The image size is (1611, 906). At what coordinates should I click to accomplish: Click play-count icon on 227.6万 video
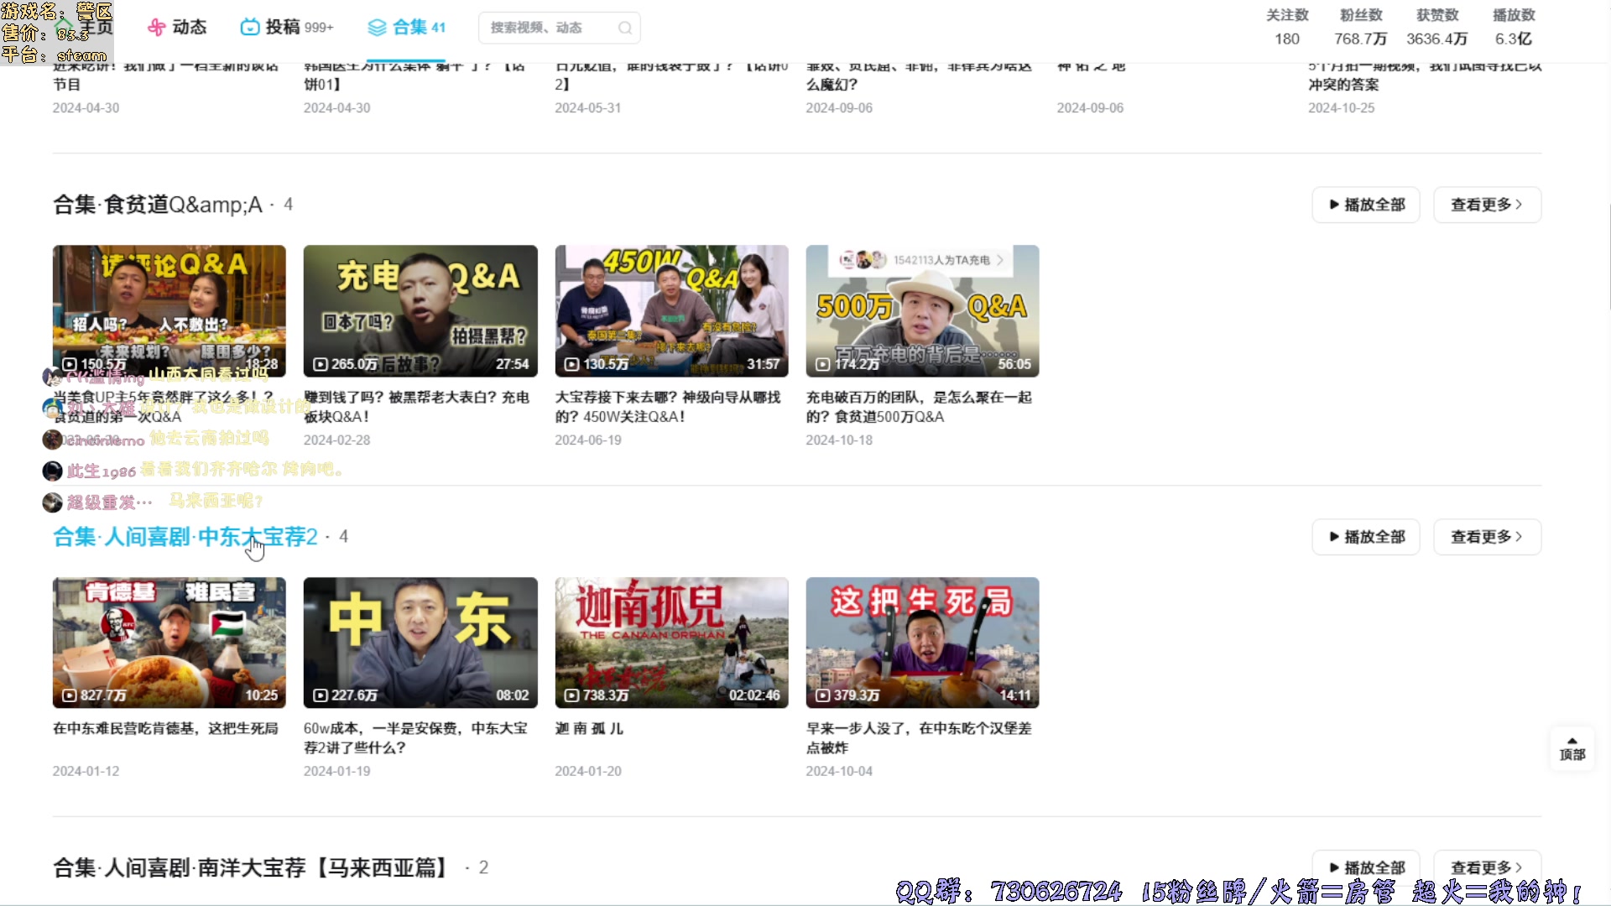(321, 695)
